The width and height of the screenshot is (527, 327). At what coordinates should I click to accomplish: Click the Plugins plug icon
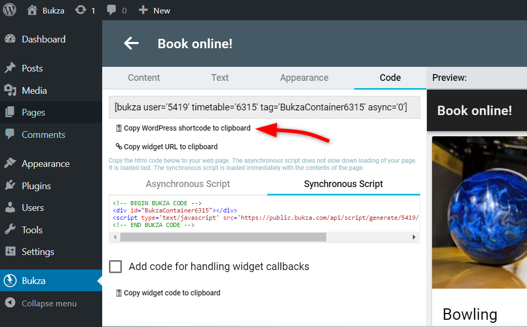(x=10, y=186)
